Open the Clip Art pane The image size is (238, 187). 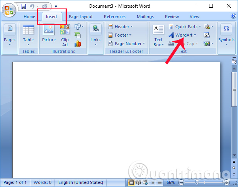coord(65,35)
